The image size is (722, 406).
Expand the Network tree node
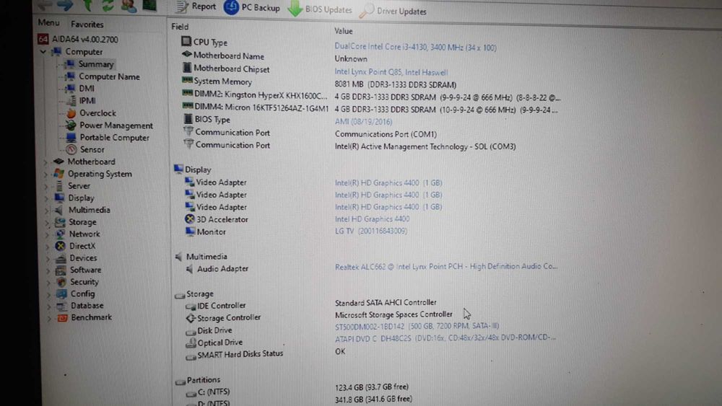[x=47, y=234]
